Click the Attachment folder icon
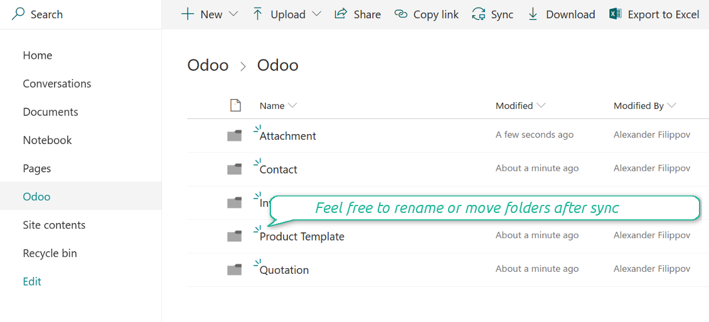The image size is (709, 322). pyautogui.click(x=235, y=135)
